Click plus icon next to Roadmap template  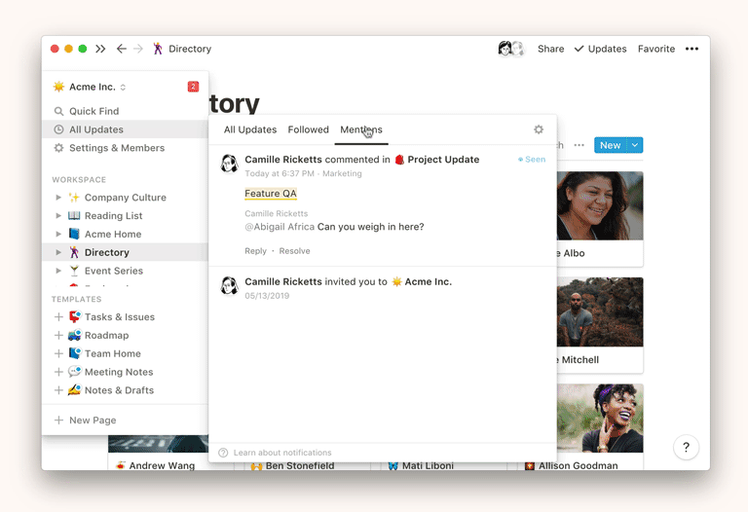[x=58, y=335]
